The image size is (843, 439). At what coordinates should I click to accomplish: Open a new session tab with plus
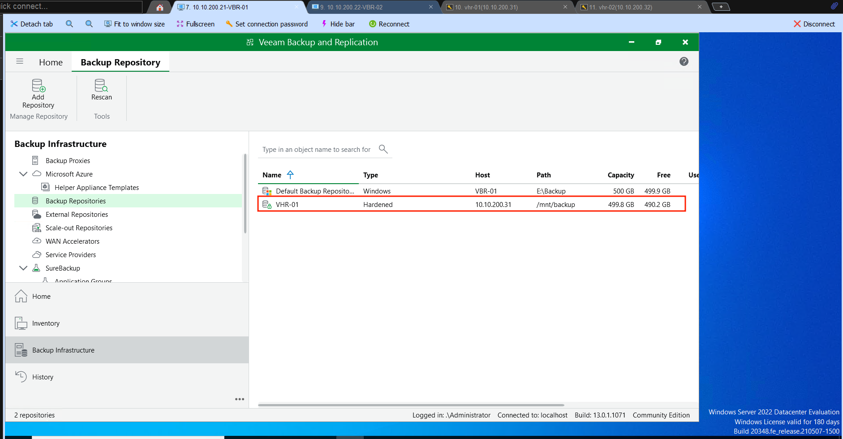721,7
